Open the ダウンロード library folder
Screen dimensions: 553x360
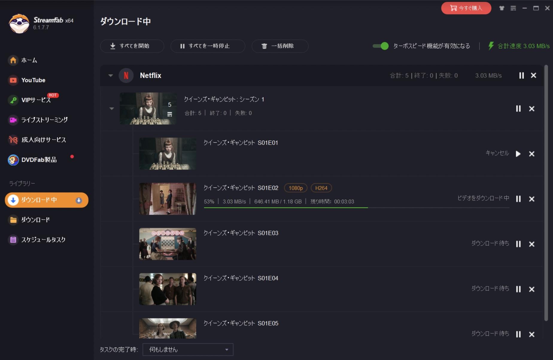pyautogui.click(x=29, y=220)
